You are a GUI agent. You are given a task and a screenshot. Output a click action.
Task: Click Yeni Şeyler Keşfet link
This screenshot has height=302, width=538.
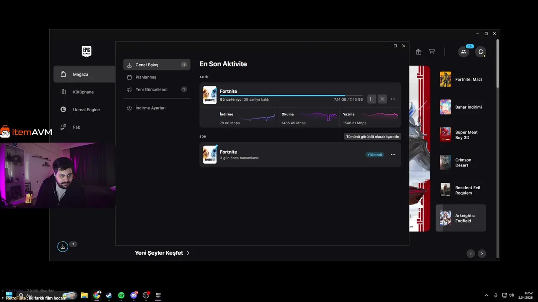coord(162,253)
